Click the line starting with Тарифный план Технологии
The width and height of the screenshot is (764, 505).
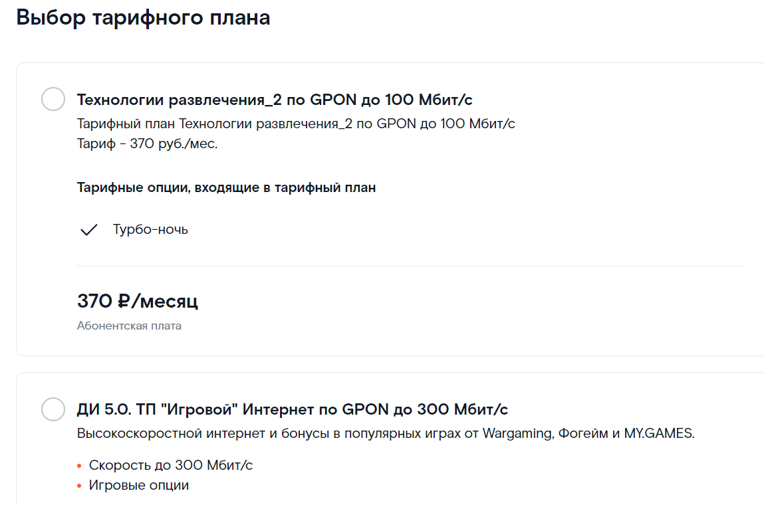[x=296, y=124]
